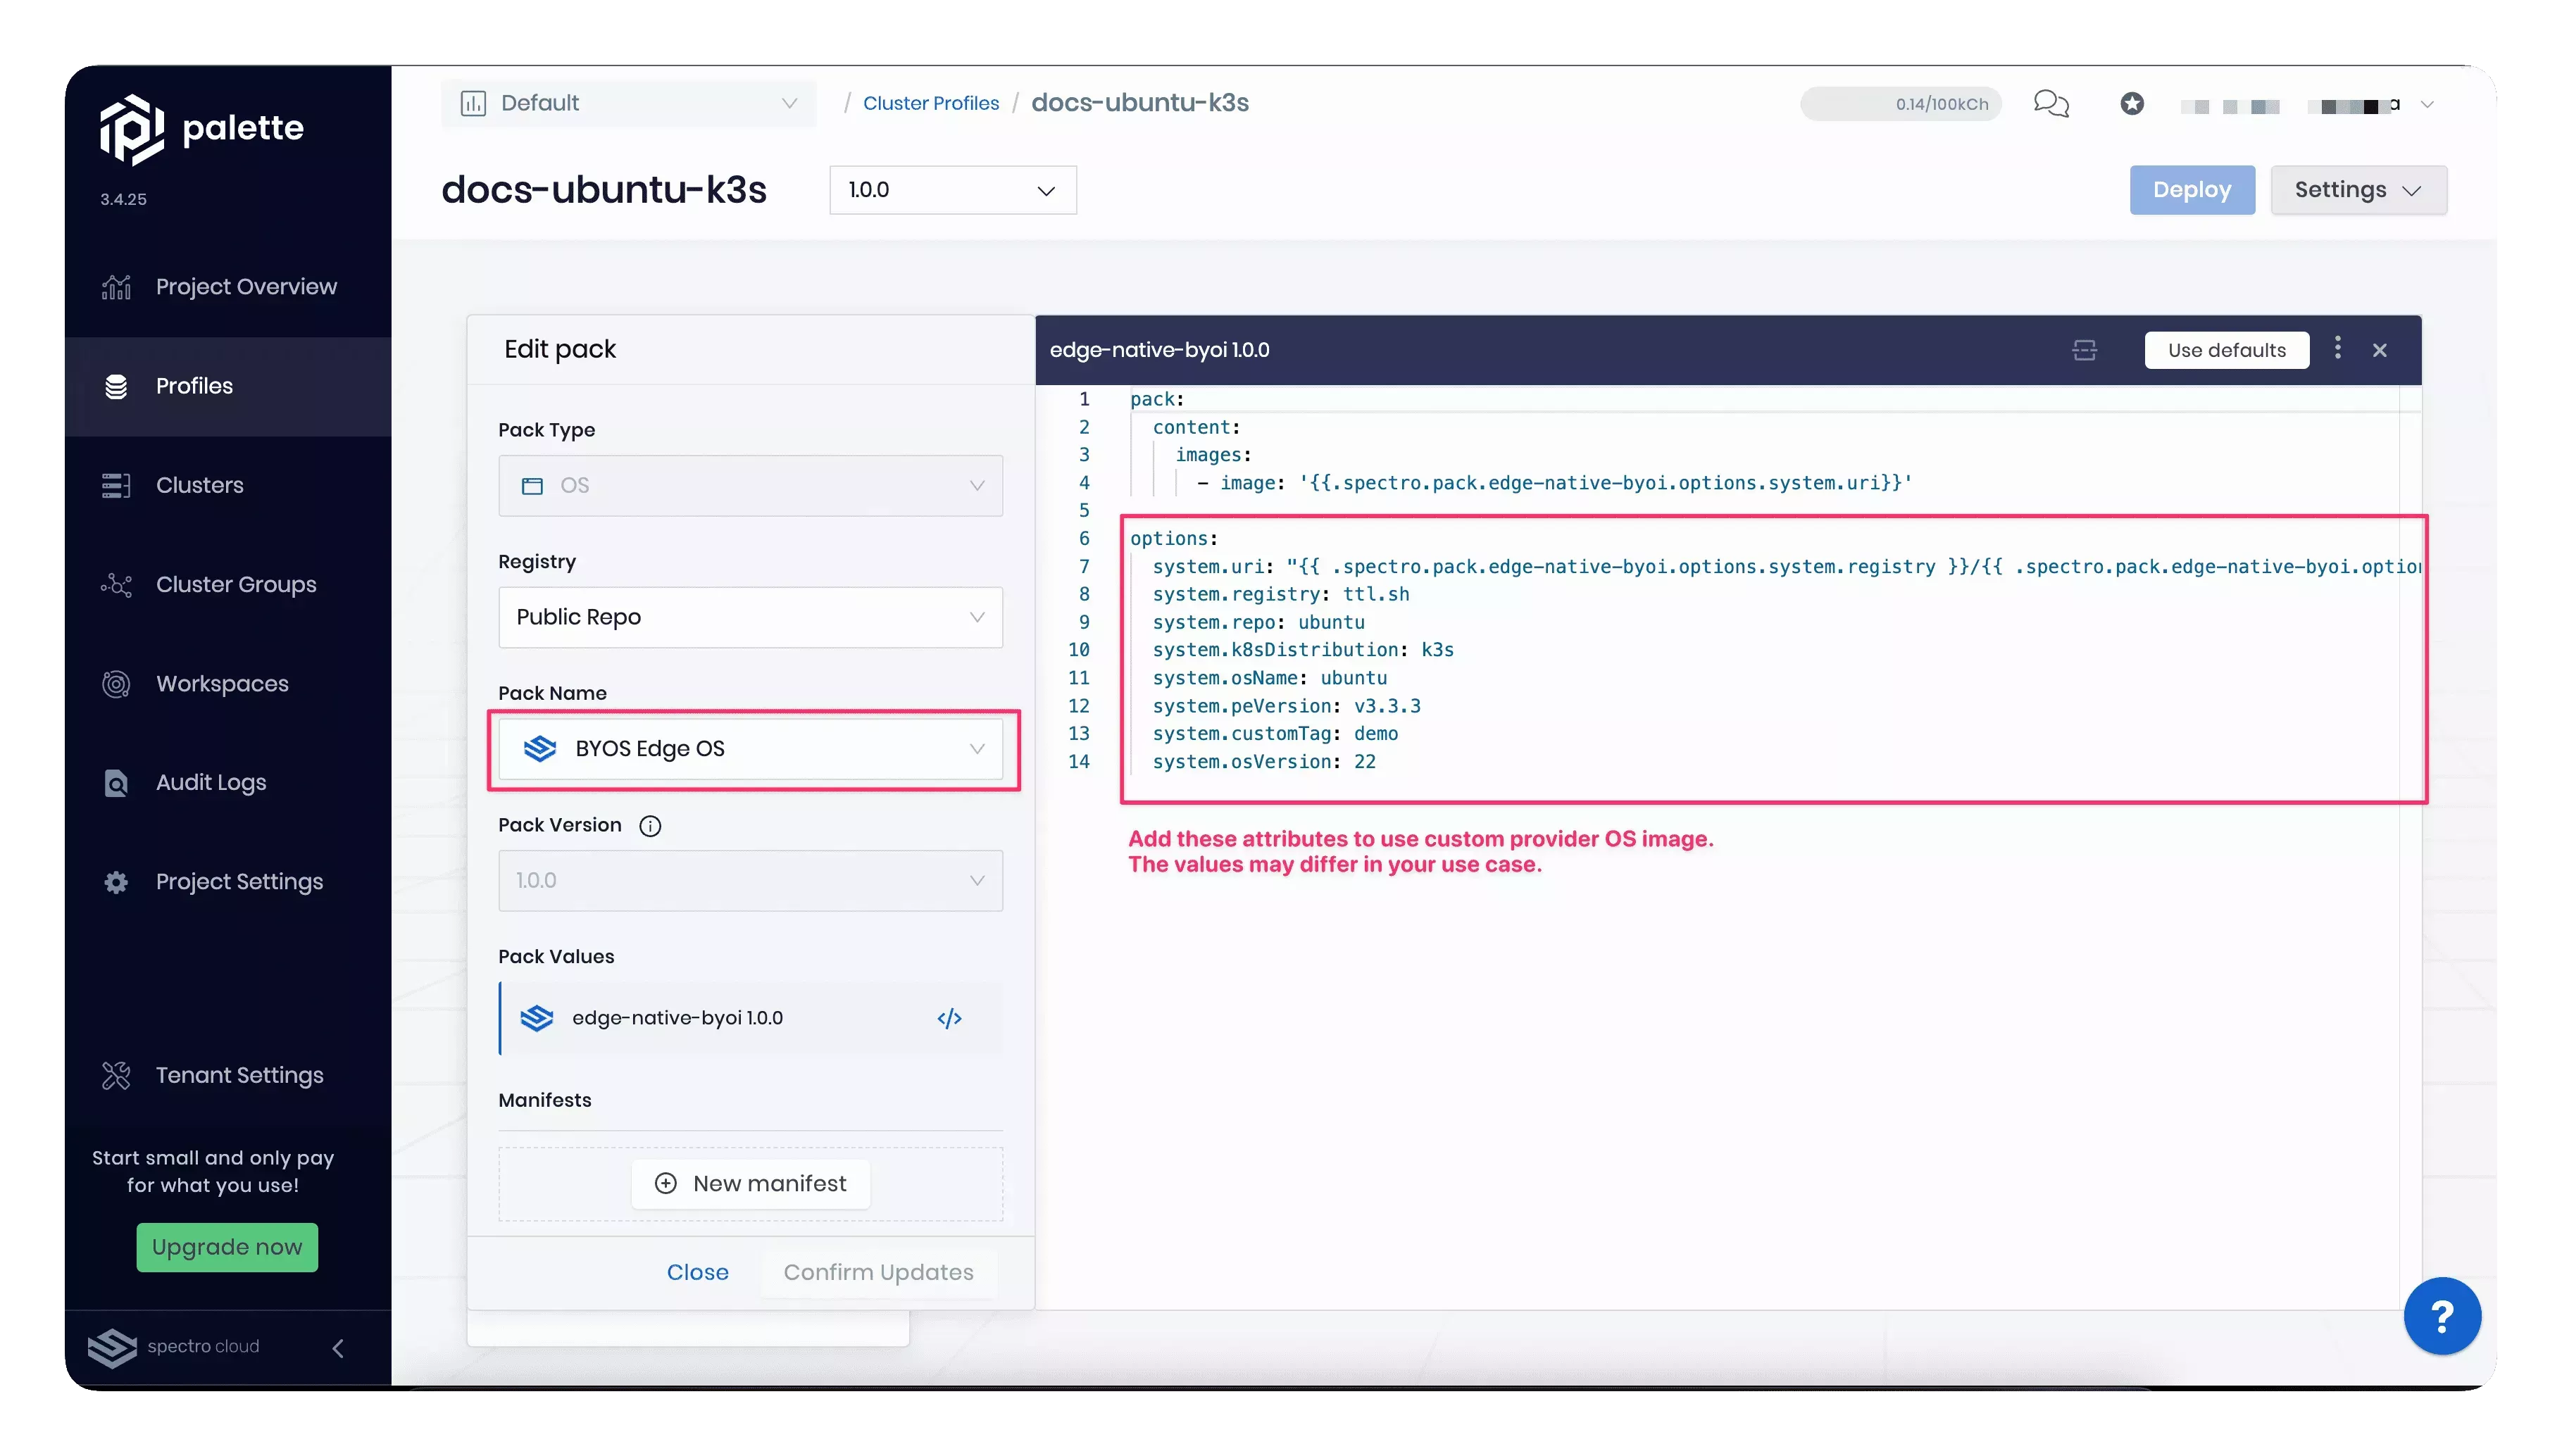The image size is (2562, 1456).
Task: Click the Cluster Profiles breadcrumb link
Action: click(930, 103)
